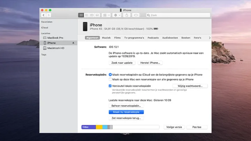Open the gear action dropdown menu

pos(117,15)
